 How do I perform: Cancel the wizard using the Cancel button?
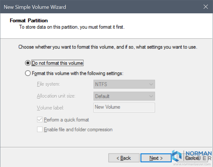(x=192, y=158)
